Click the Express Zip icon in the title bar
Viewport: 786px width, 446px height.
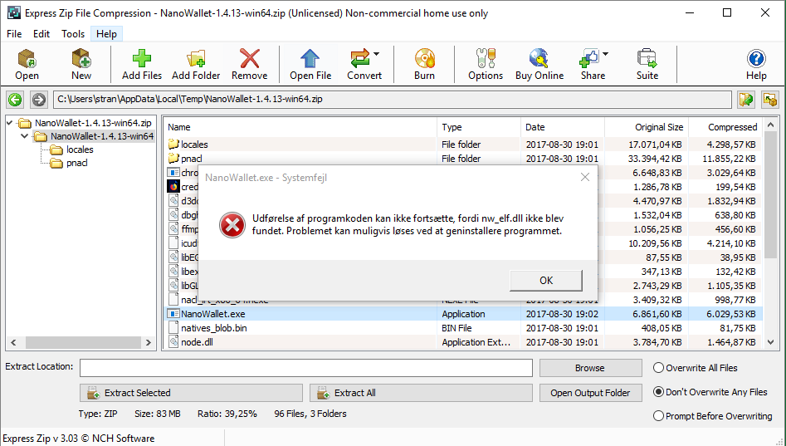pyautogui.click(x=14, y=13)
